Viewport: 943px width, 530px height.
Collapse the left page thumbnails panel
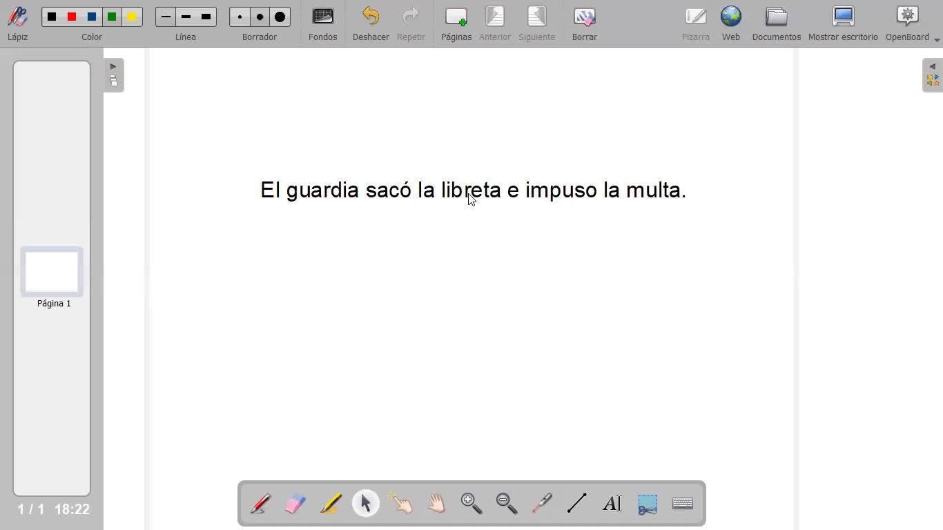[114, 75]
